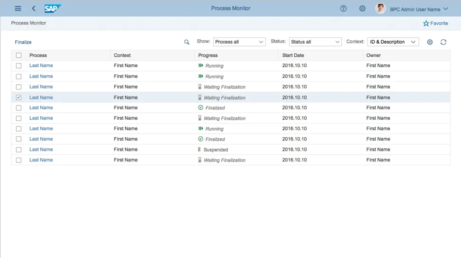Open settings gear in top header

tap(362, 9)
